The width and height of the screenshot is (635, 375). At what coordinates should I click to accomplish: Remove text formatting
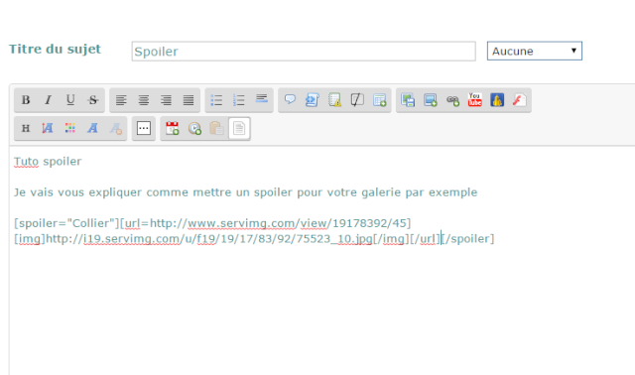(115, 128)
